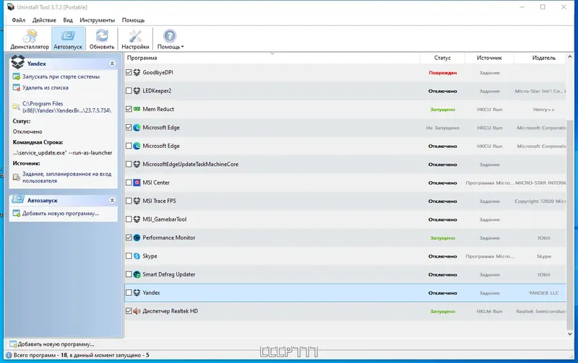
Task: Check the Yandex autostart checkbox
Action: coord(129,293)
